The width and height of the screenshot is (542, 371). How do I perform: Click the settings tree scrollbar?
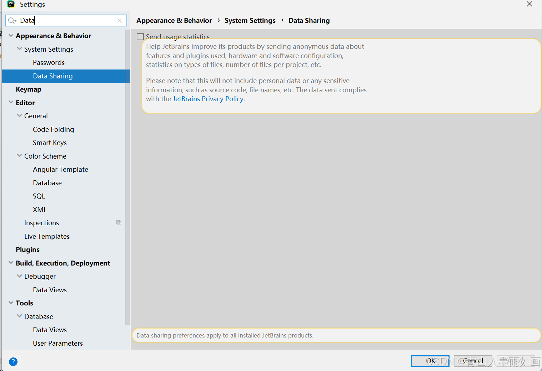click(x=127, y=177)
